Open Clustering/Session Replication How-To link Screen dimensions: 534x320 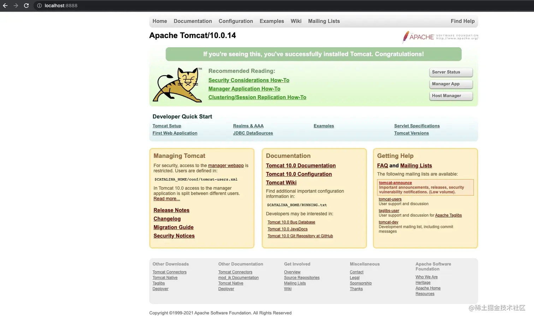[x=257, y=97]
